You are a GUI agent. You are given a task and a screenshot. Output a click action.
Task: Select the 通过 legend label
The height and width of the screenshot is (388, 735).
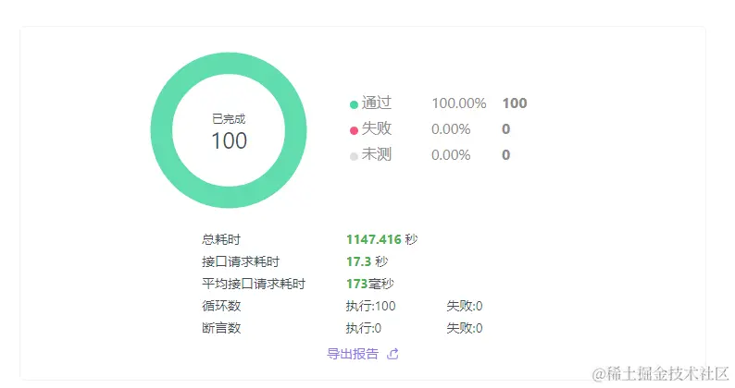(x=377, y=103)
